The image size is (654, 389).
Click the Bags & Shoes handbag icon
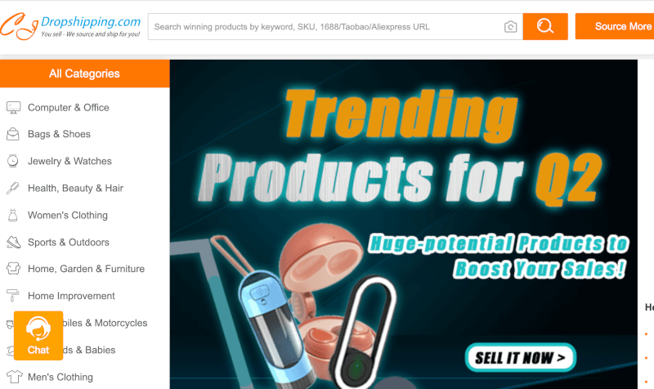[x=13, y=134]
